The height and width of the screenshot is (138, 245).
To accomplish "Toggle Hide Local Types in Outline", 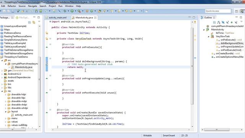I will point(236,22).
